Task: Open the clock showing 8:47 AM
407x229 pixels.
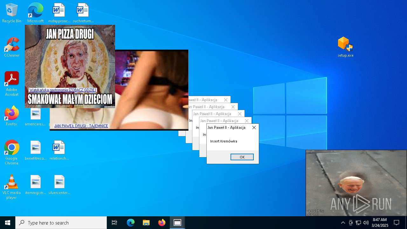Action: point(380,223)
